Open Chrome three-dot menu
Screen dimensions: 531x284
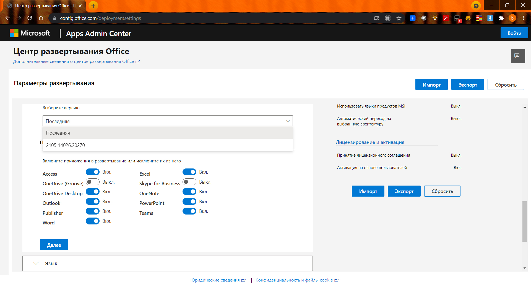point(523,18)
